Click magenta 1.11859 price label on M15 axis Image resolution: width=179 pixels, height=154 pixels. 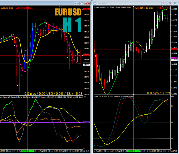[x=174, y=58]
